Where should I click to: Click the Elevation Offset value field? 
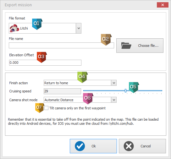[x=45, y=63]
